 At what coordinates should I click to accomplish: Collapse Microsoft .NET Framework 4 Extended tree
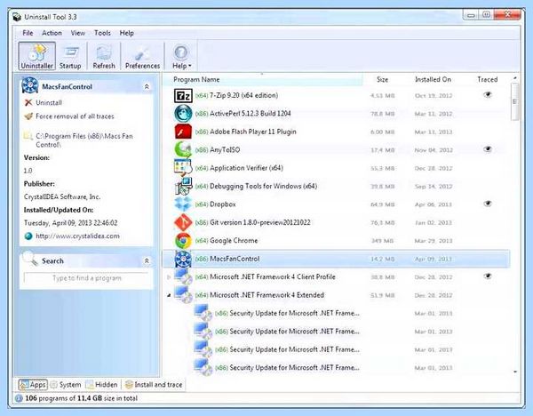coord(169,295)
